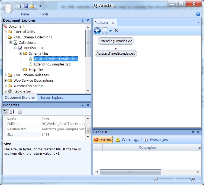Collapse the Schema files folder

[x=21, y=53]
